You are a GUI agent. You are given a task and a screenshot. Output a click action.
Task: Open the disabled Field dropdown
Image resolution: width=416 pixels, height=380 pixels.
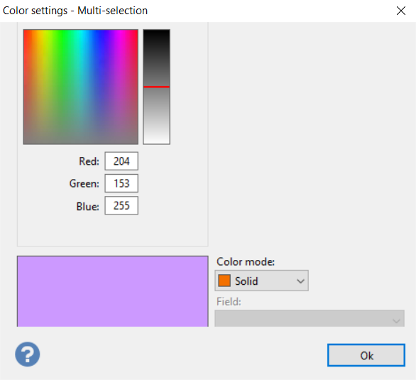click(310, 318)
